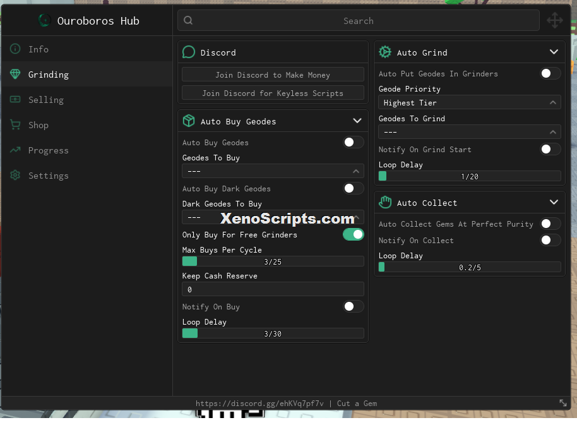Click the Geode Priority label
577x437 pixels.
click(x=410, y=89)
